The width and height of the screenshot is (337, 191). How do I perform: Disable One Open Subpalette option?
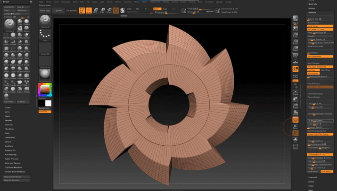320,66
